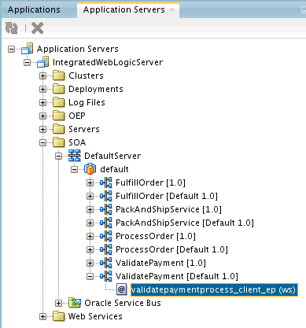
Task: Click the DefaultServer SOA server icon
Action: (x=74, y=156)
